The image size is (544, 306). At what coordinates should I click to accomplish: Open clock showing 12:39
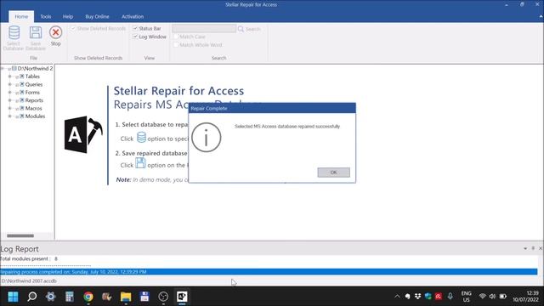pos(525,297)
